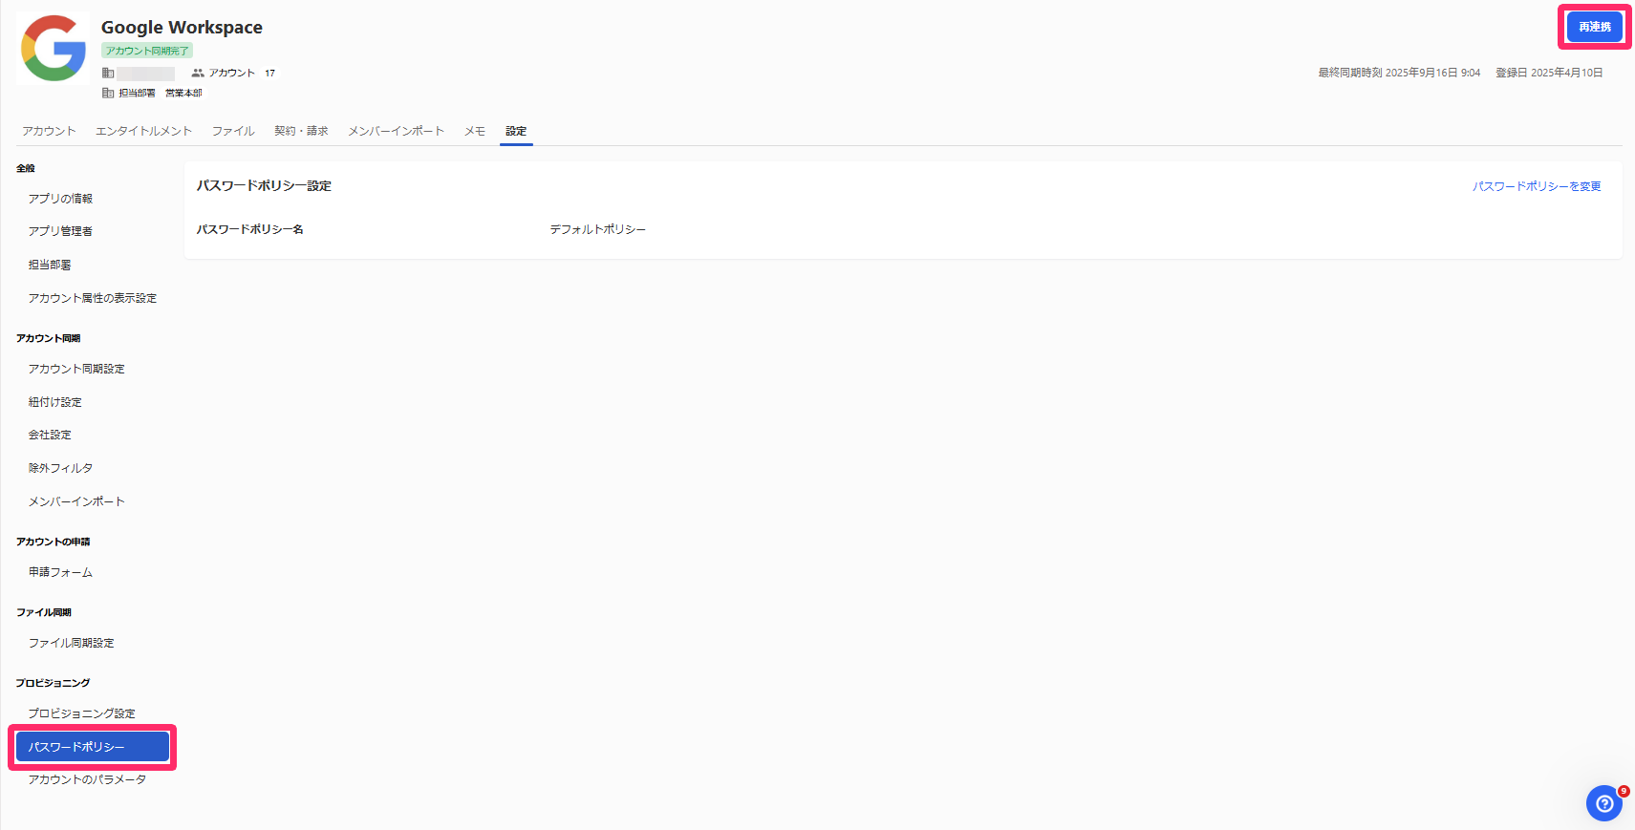Click the 再連携 button
The width and height of the screenshot is (1635, 830).
tap(1594, 27)
